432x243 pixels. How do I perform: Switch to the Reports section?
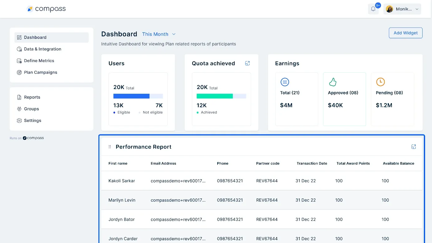point(32,97)
